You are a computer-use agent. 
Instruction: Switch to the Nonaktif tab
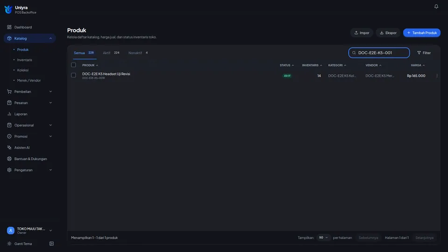click(138, 53)
